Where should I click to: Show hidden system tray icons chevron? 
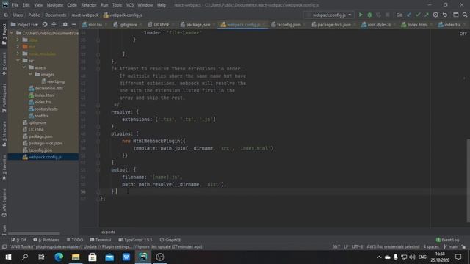click(x=379, y=257)
